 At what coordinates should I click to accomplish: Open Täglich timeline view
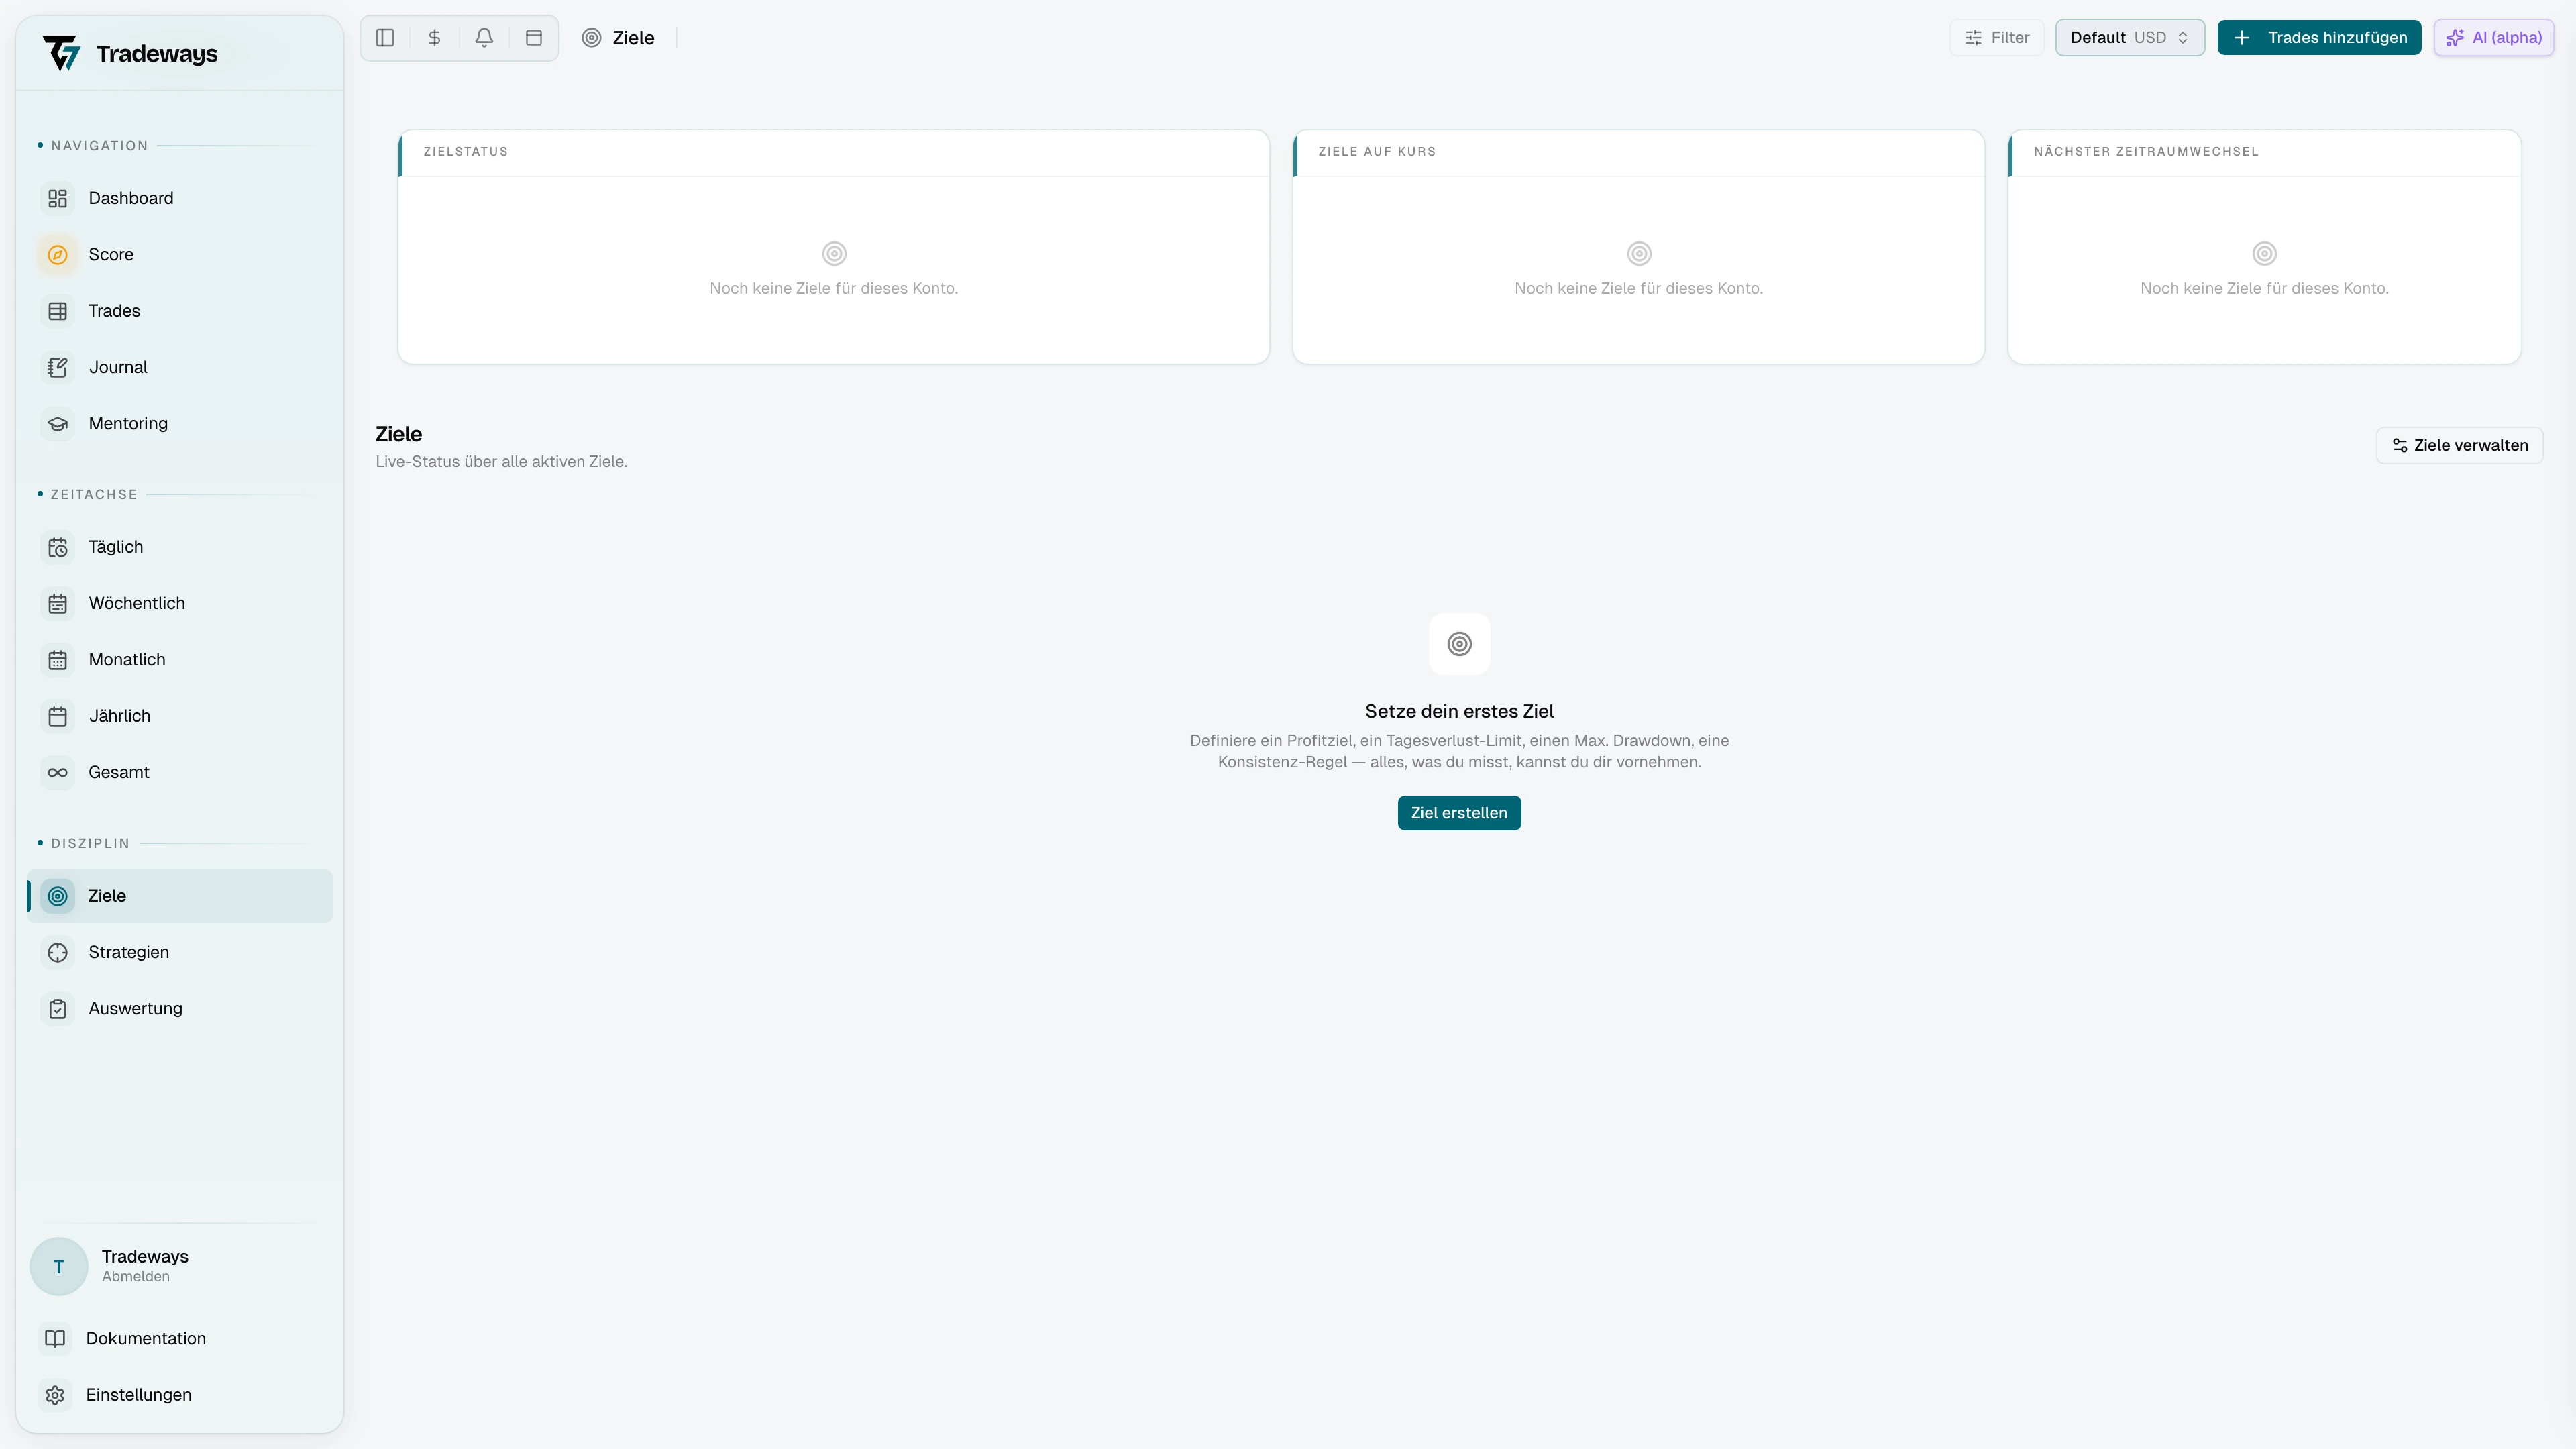180,547
